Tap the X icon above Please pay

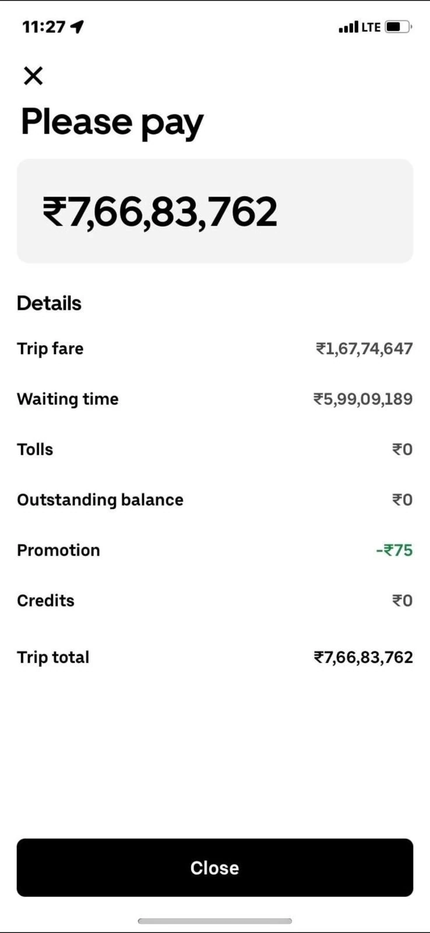pyautogui.click(x=33, y=76)
